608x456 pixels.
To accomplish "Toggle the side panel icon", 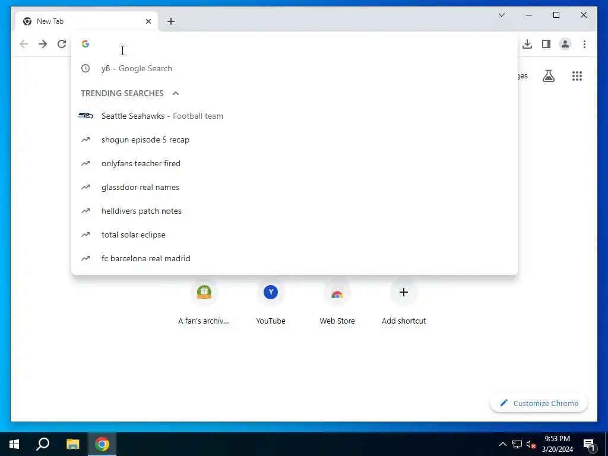I will 546,44.
